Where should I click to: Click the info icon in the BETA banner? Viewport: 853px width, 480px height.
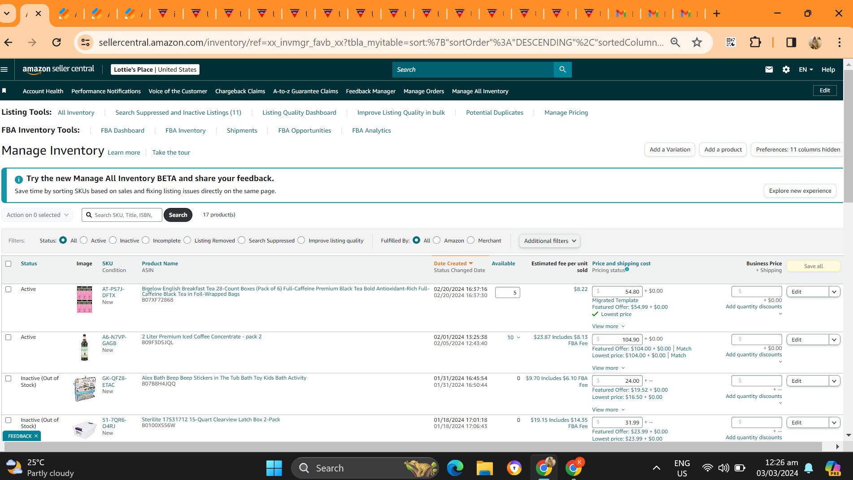[x=18, y=179]
